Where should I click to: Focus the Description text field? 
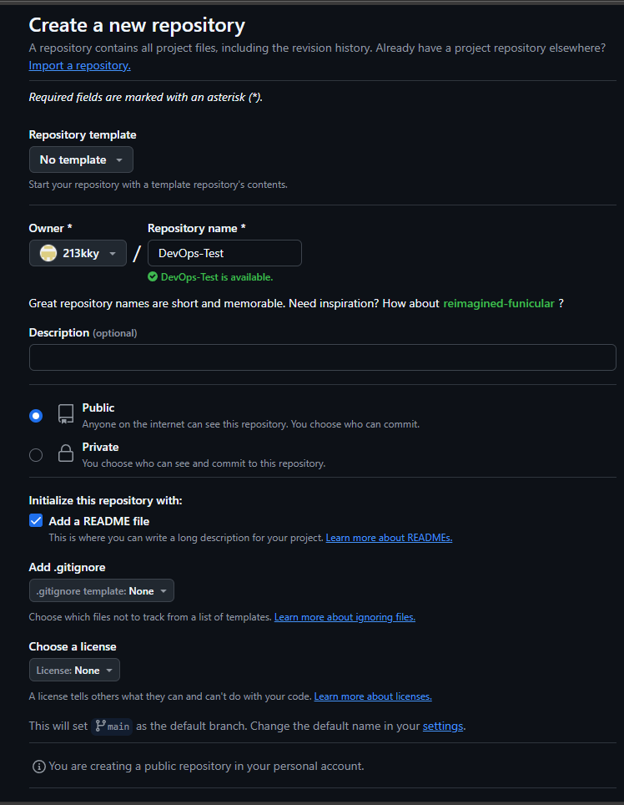[322, 357]
